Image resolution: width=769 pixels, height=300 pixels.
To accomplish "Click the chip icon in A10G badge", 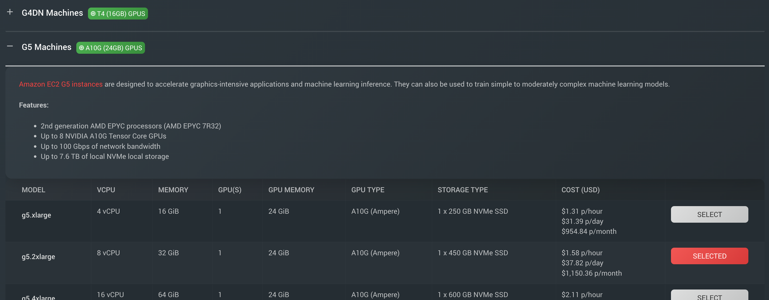I will (x=81, y=48).
